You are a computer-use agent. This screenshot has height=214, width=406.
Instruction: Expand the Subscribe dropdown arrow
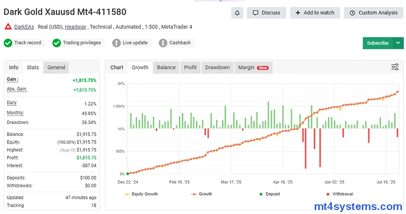click(397, 43)
